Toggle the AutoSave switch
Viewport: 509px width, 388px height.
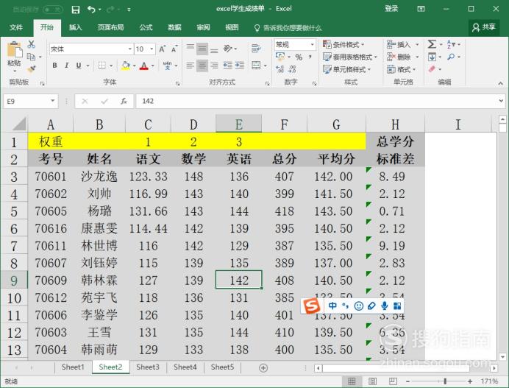(52, 10)
